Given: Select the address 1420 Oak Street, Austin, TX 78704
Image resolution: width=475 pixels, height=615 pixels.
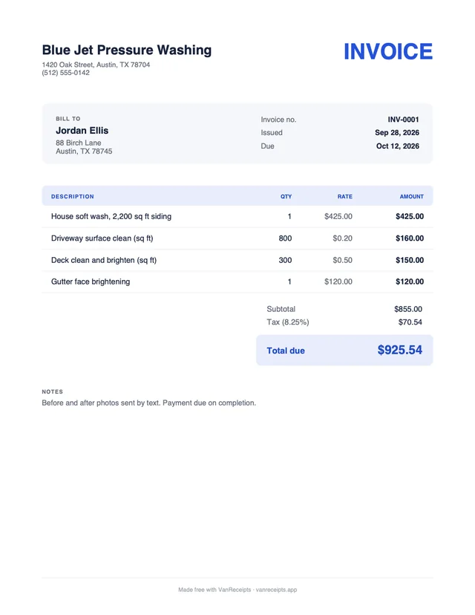Looking at the screenshot, I should click(x=96, y=65).
